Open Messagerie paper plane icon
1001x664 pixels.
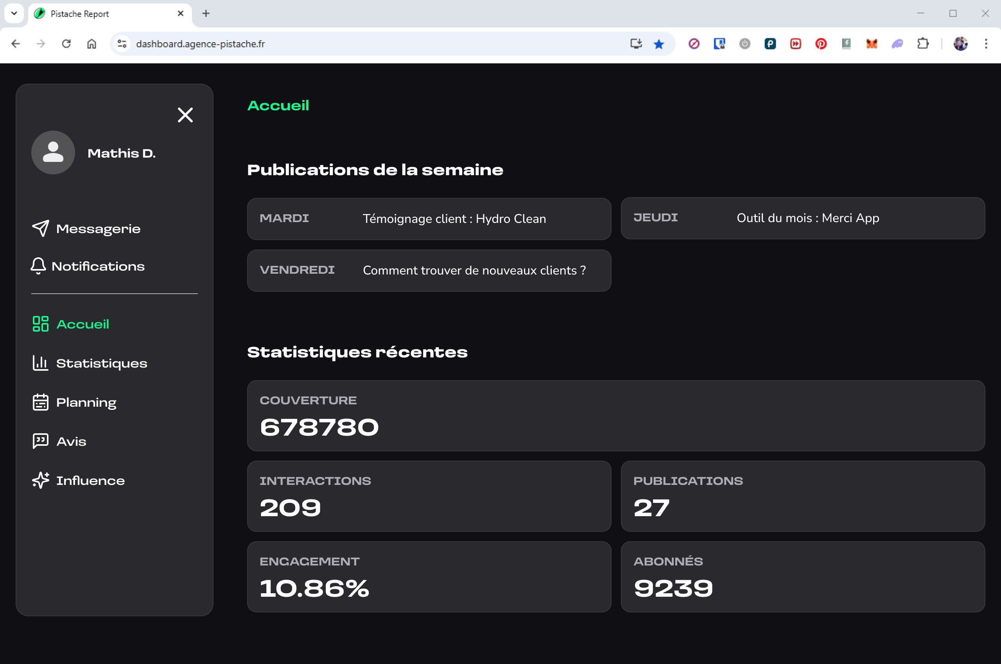coord(41,229)
